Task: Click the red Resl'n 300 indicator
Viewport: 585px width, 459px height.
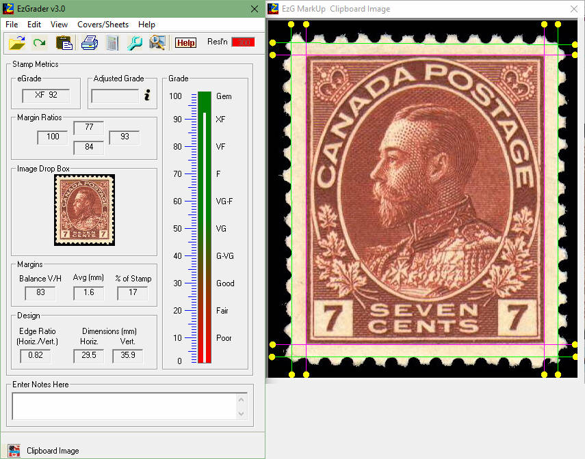Action: pyautogui.click(x=244, y=42)
